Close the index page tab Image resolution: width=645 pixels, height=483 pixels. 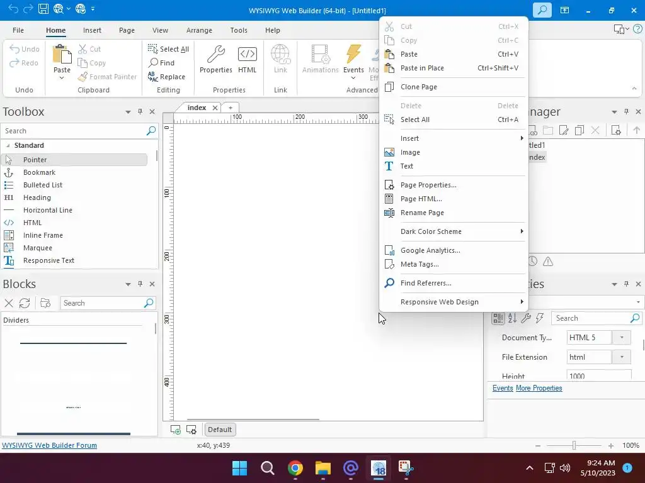coord(215,108)
